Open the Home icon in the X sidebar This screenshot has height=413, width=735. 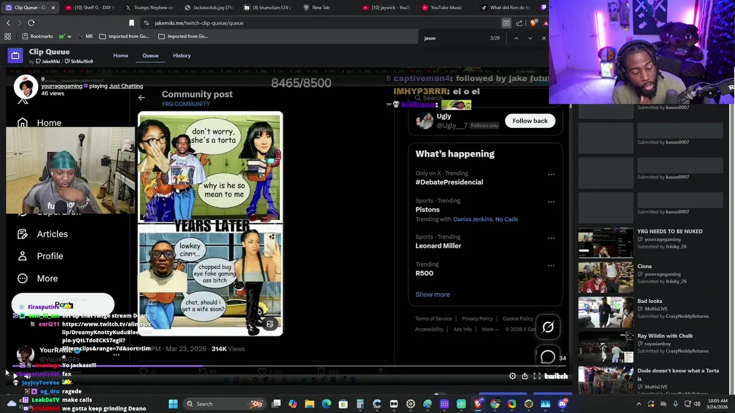22,123
